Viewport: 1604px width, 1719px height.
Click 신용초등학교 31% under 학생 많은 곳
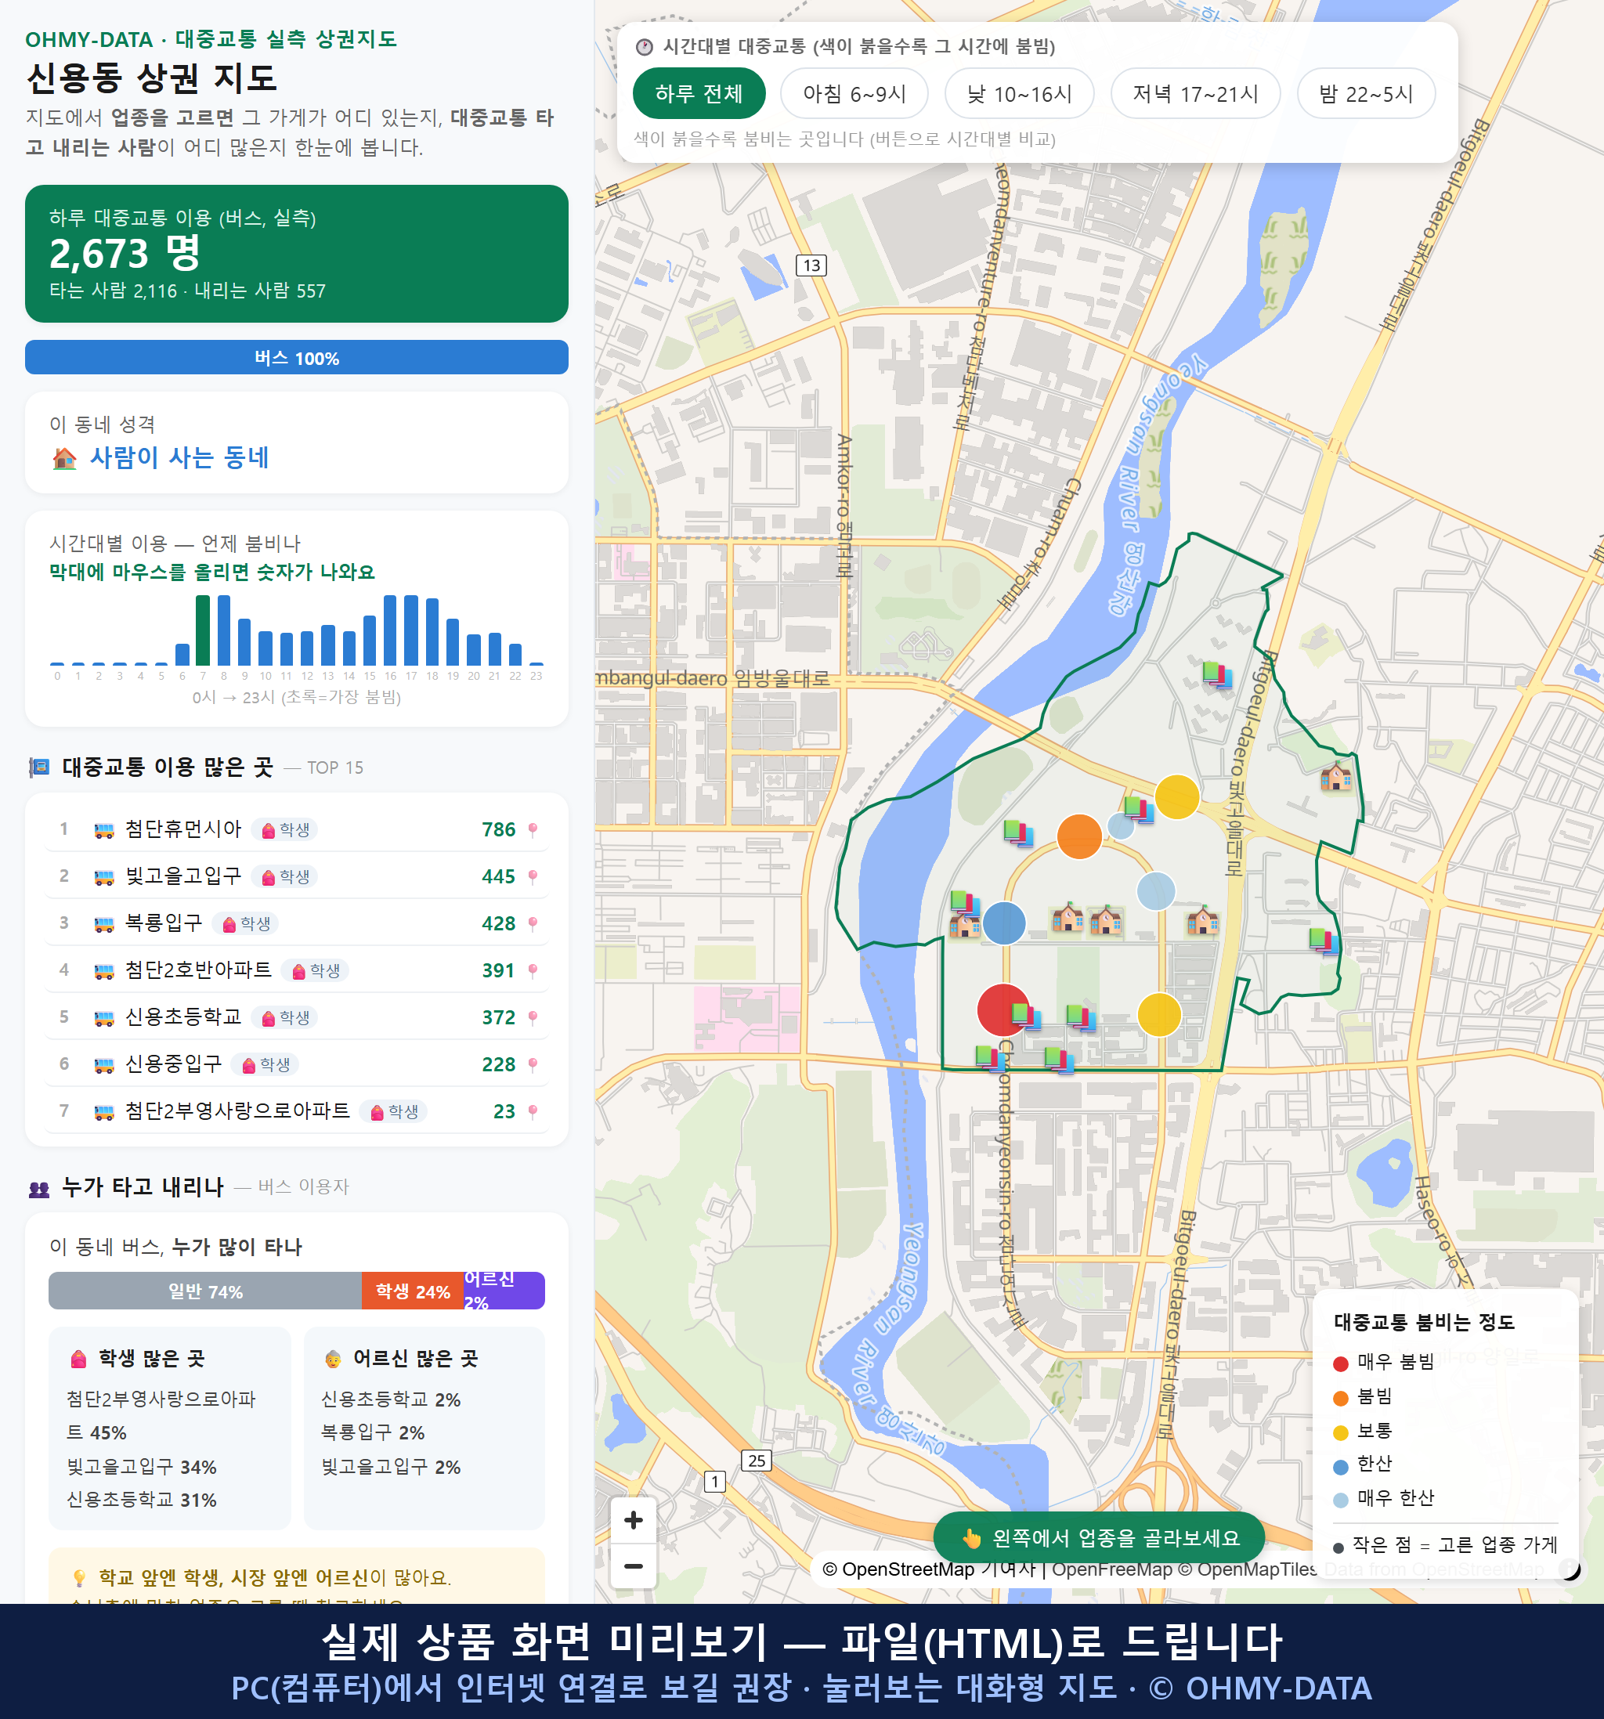142,1501
